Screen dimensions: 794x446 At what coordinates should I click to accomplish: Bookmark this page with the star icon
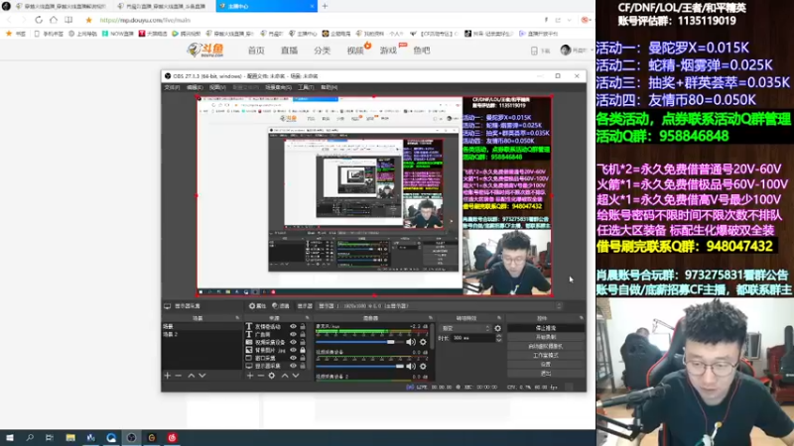88,20
